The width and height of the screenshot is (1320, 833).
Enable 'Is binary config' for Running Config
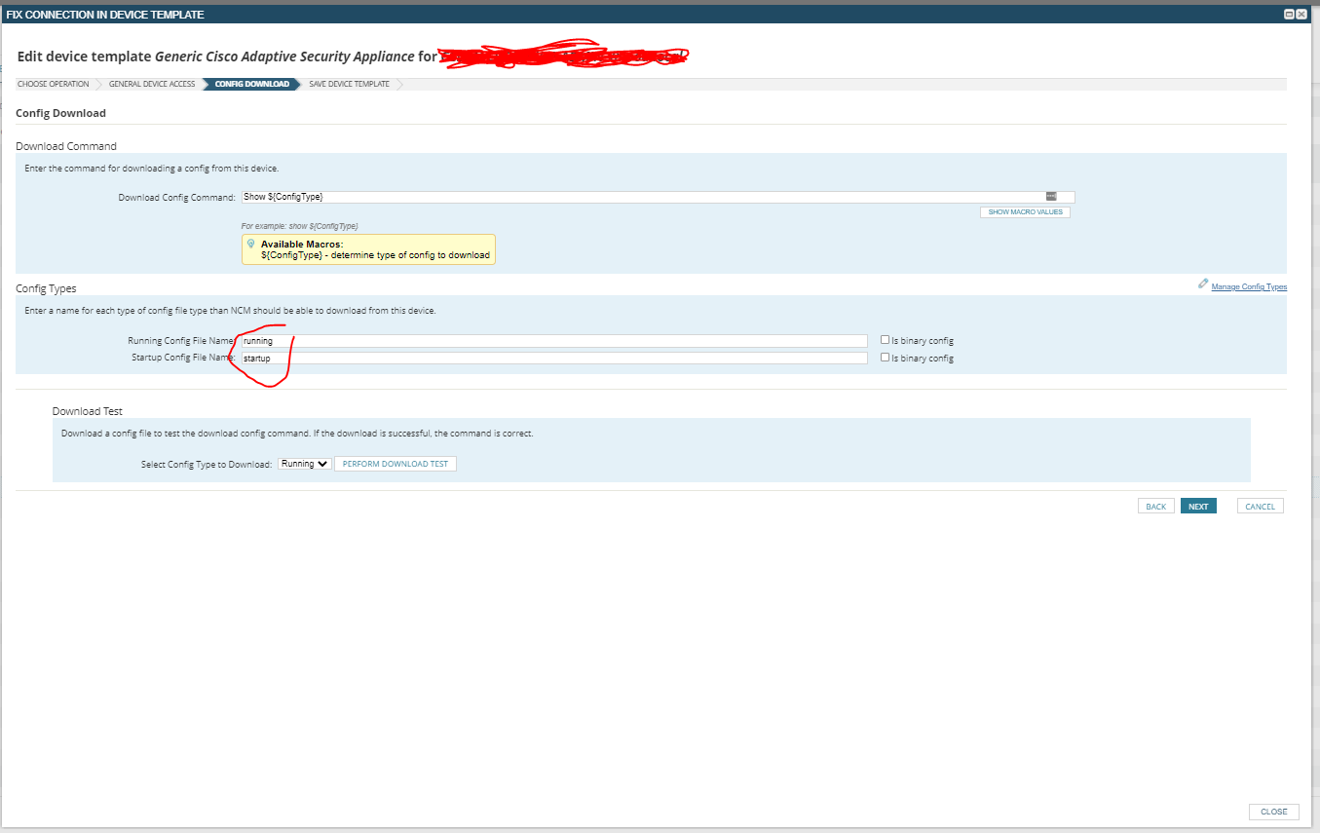click(x=885, y=340)
